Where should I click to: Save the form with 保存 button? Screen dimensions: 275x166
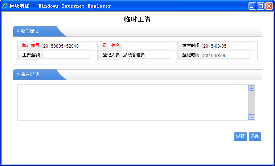[x=240, y=136]
